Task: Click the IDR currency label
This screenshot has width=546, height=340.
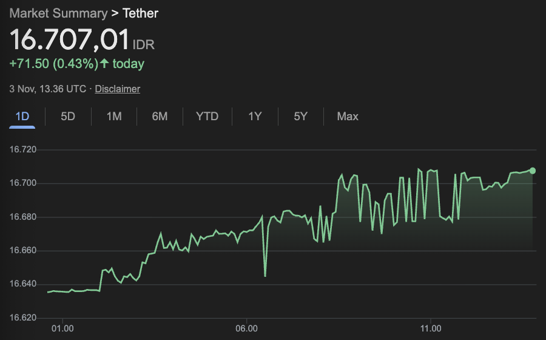Action: (143, 45)
